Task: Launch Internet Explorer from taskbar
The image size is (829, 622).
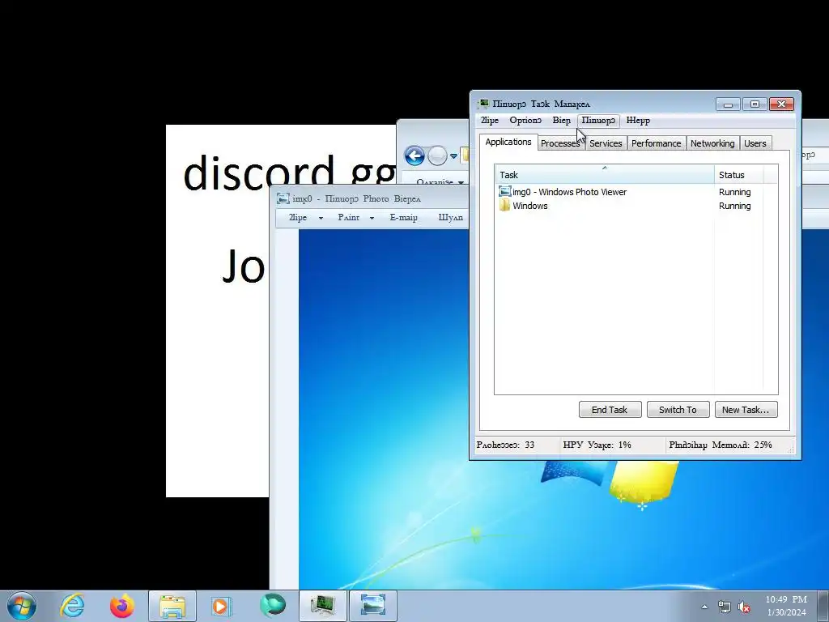Action: pos(72,606)
